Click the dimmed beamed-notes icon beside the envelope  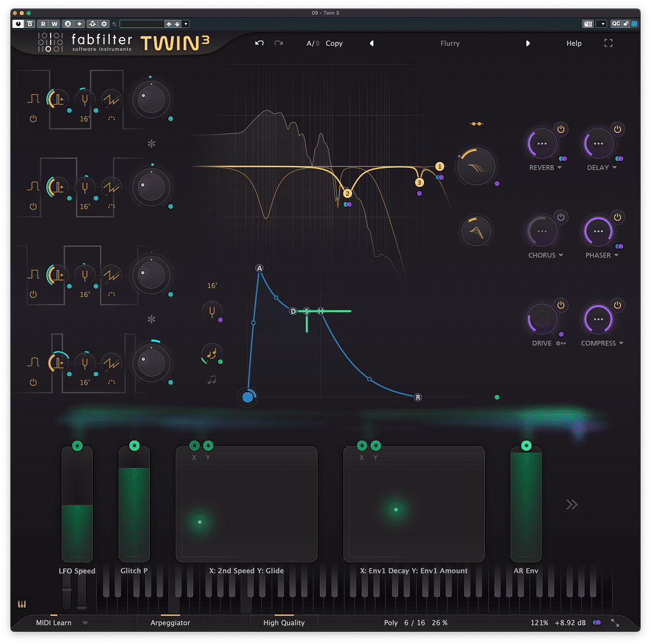[x=212, y=380]
